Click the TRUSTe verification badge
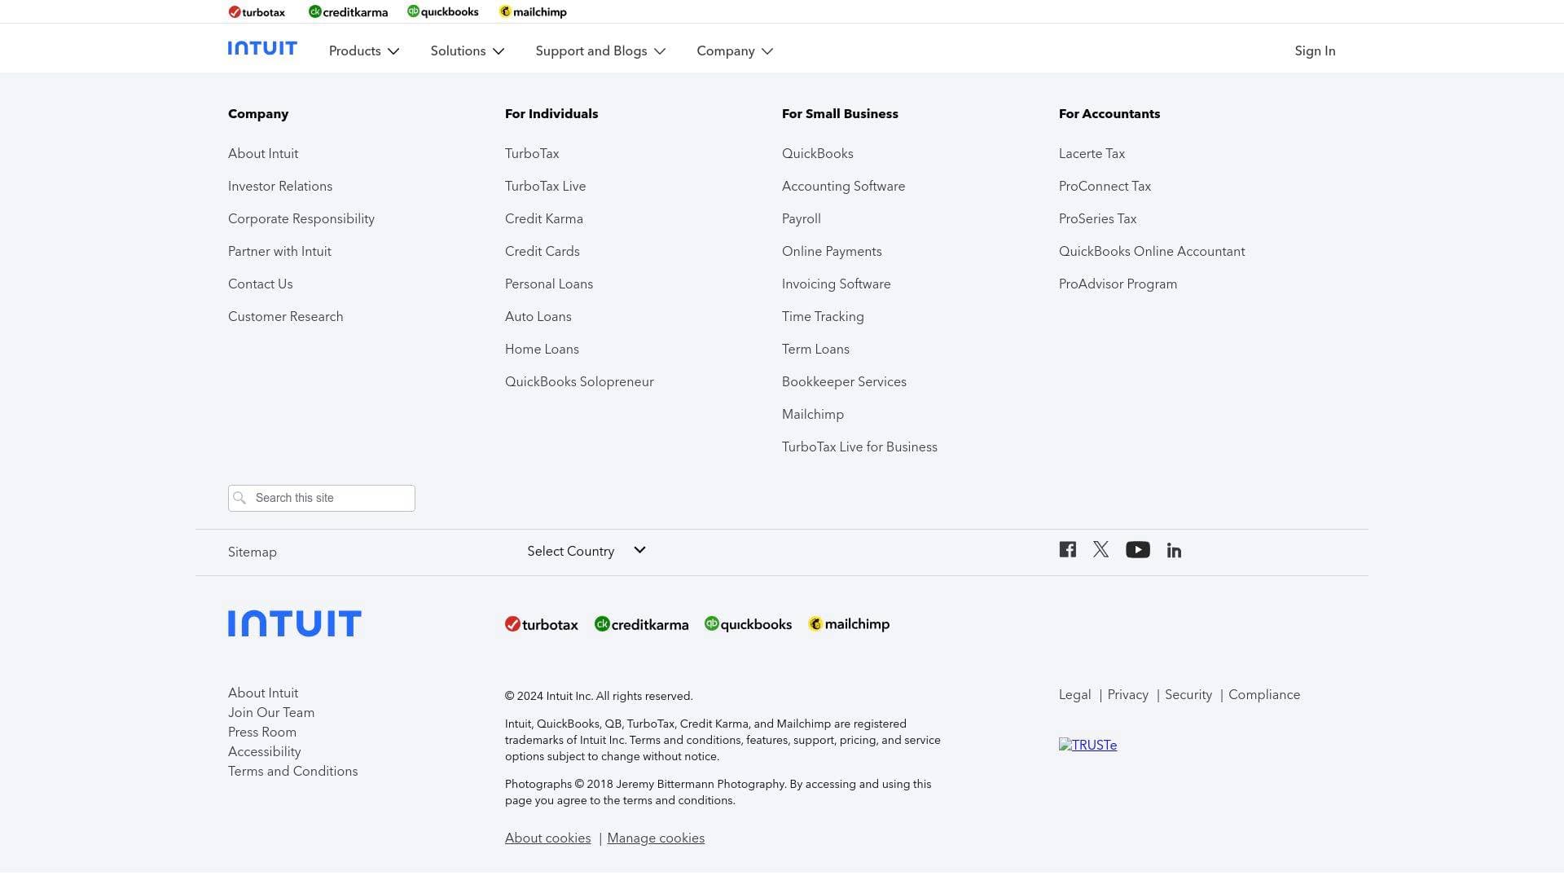The width and height of the screenshot is (1564, 880). click(x=1087, y=744)
